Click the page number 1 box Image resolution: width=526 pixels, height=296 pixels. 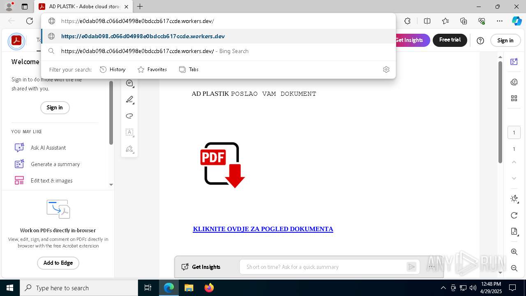tap(514, 133)
